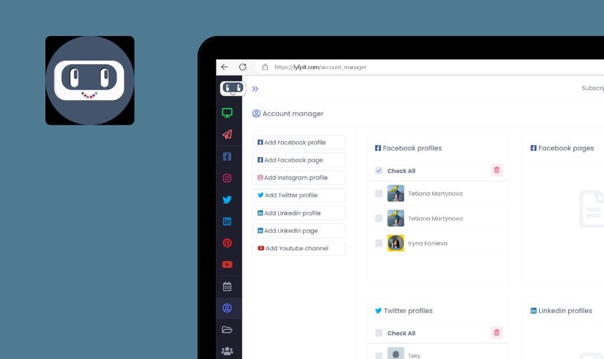Click Add Linkedin profile button
The height and width of the screenshot is (359, 604).
click(x=299, y=213)
